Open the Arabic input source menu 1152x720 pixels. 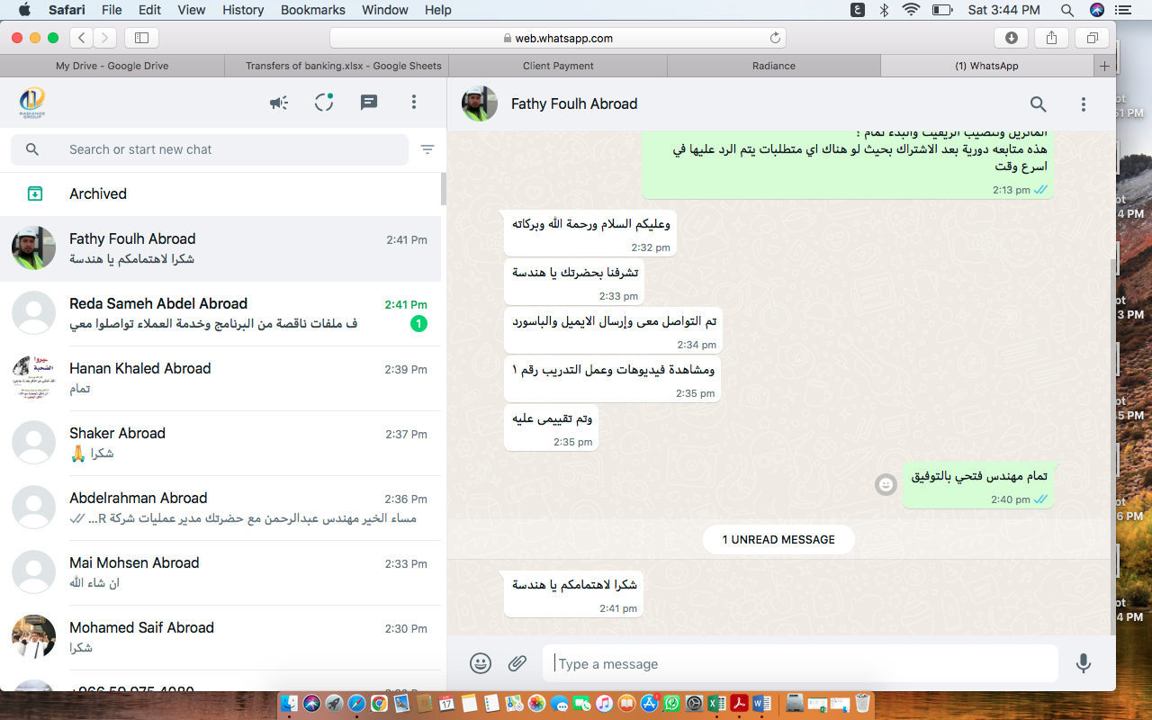click(x=859, y=10)
